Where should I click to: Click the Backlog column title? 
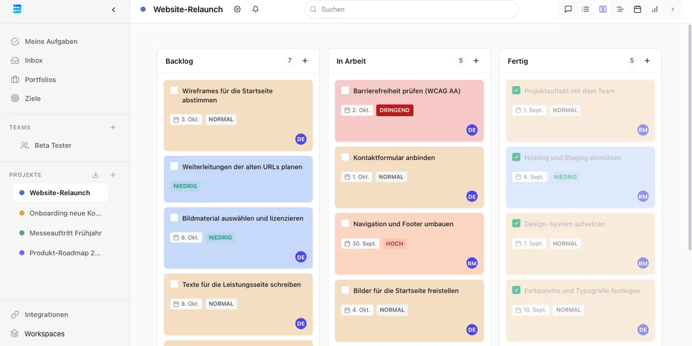[179, 61]
